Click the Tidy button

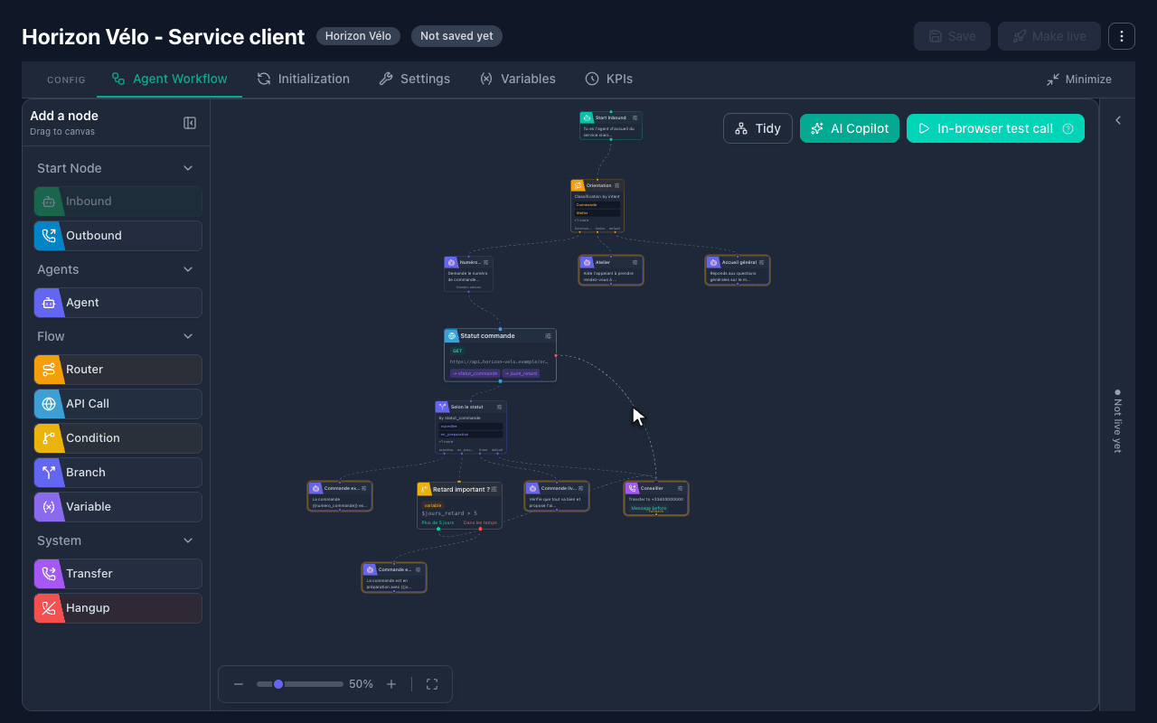(757, 128)
